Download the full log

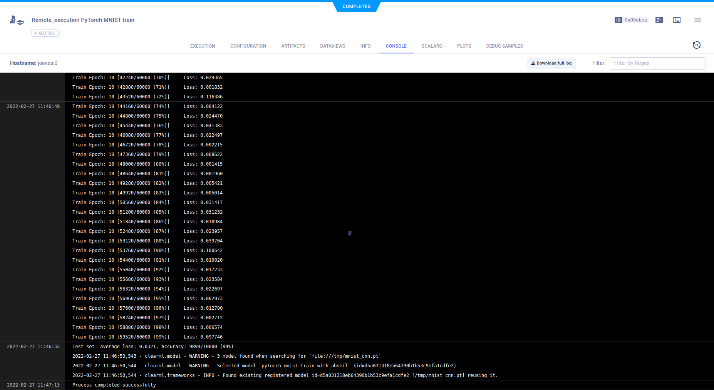click(551, 63)
